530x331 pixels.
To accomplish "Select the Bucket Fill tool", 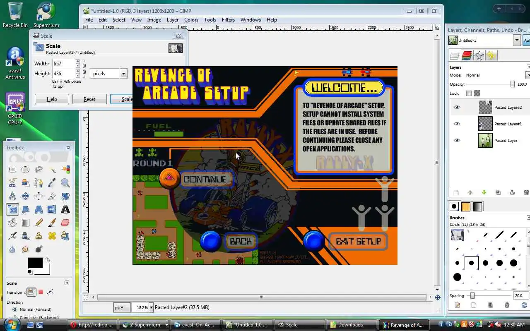I will tap(12, 223).
